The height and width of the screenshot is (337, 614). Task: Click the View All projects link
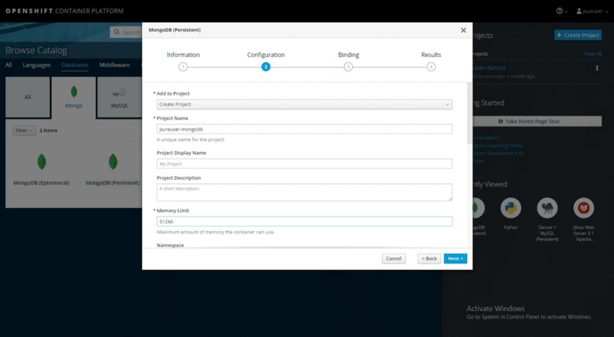pyautogui.click(x=593, y=53)
